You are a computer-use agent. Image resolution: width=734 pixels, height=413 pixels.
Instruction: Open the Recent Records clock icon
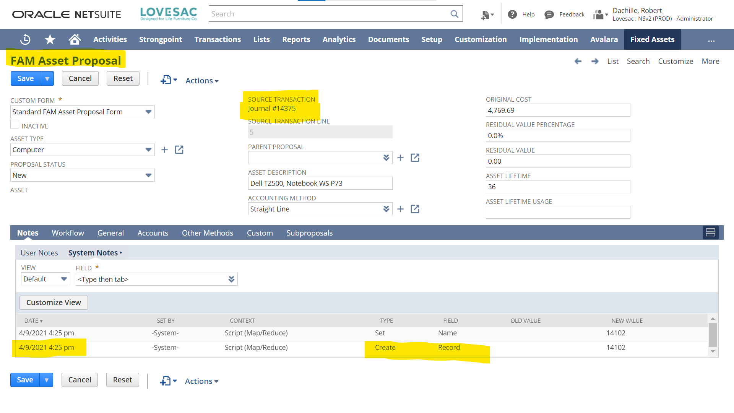[x=25, y=39]
